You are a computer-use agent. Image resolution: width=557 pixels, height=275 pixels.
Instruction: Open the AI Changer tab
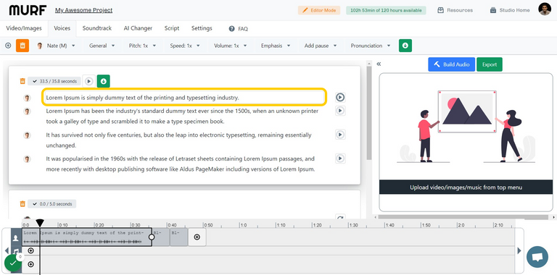(138, 28)
